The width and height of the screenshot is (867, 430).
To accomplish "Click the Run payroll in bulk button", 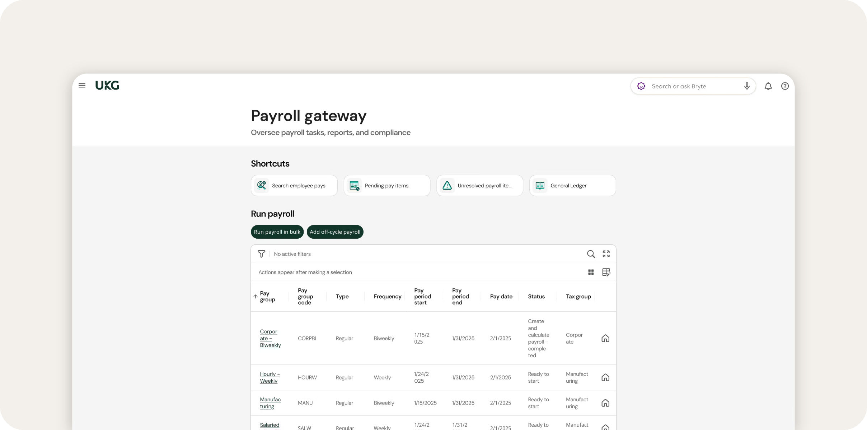I will [277, 232].
